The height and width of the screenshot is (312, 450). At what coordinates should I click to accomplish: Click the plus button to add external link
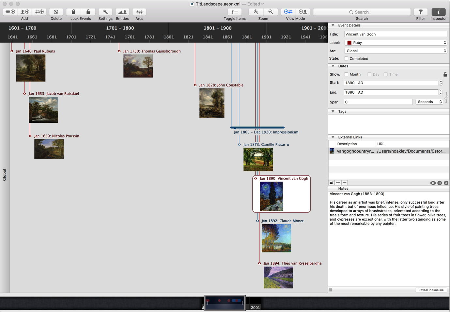[x=338, y=183]
